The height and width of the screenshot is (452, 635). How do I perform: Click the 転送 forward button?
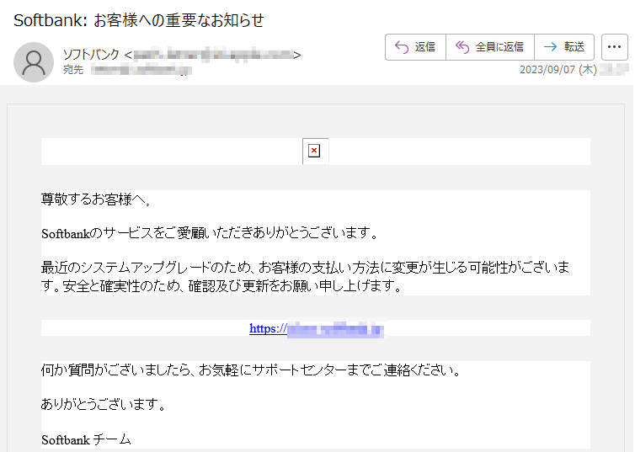coord(564,47)
